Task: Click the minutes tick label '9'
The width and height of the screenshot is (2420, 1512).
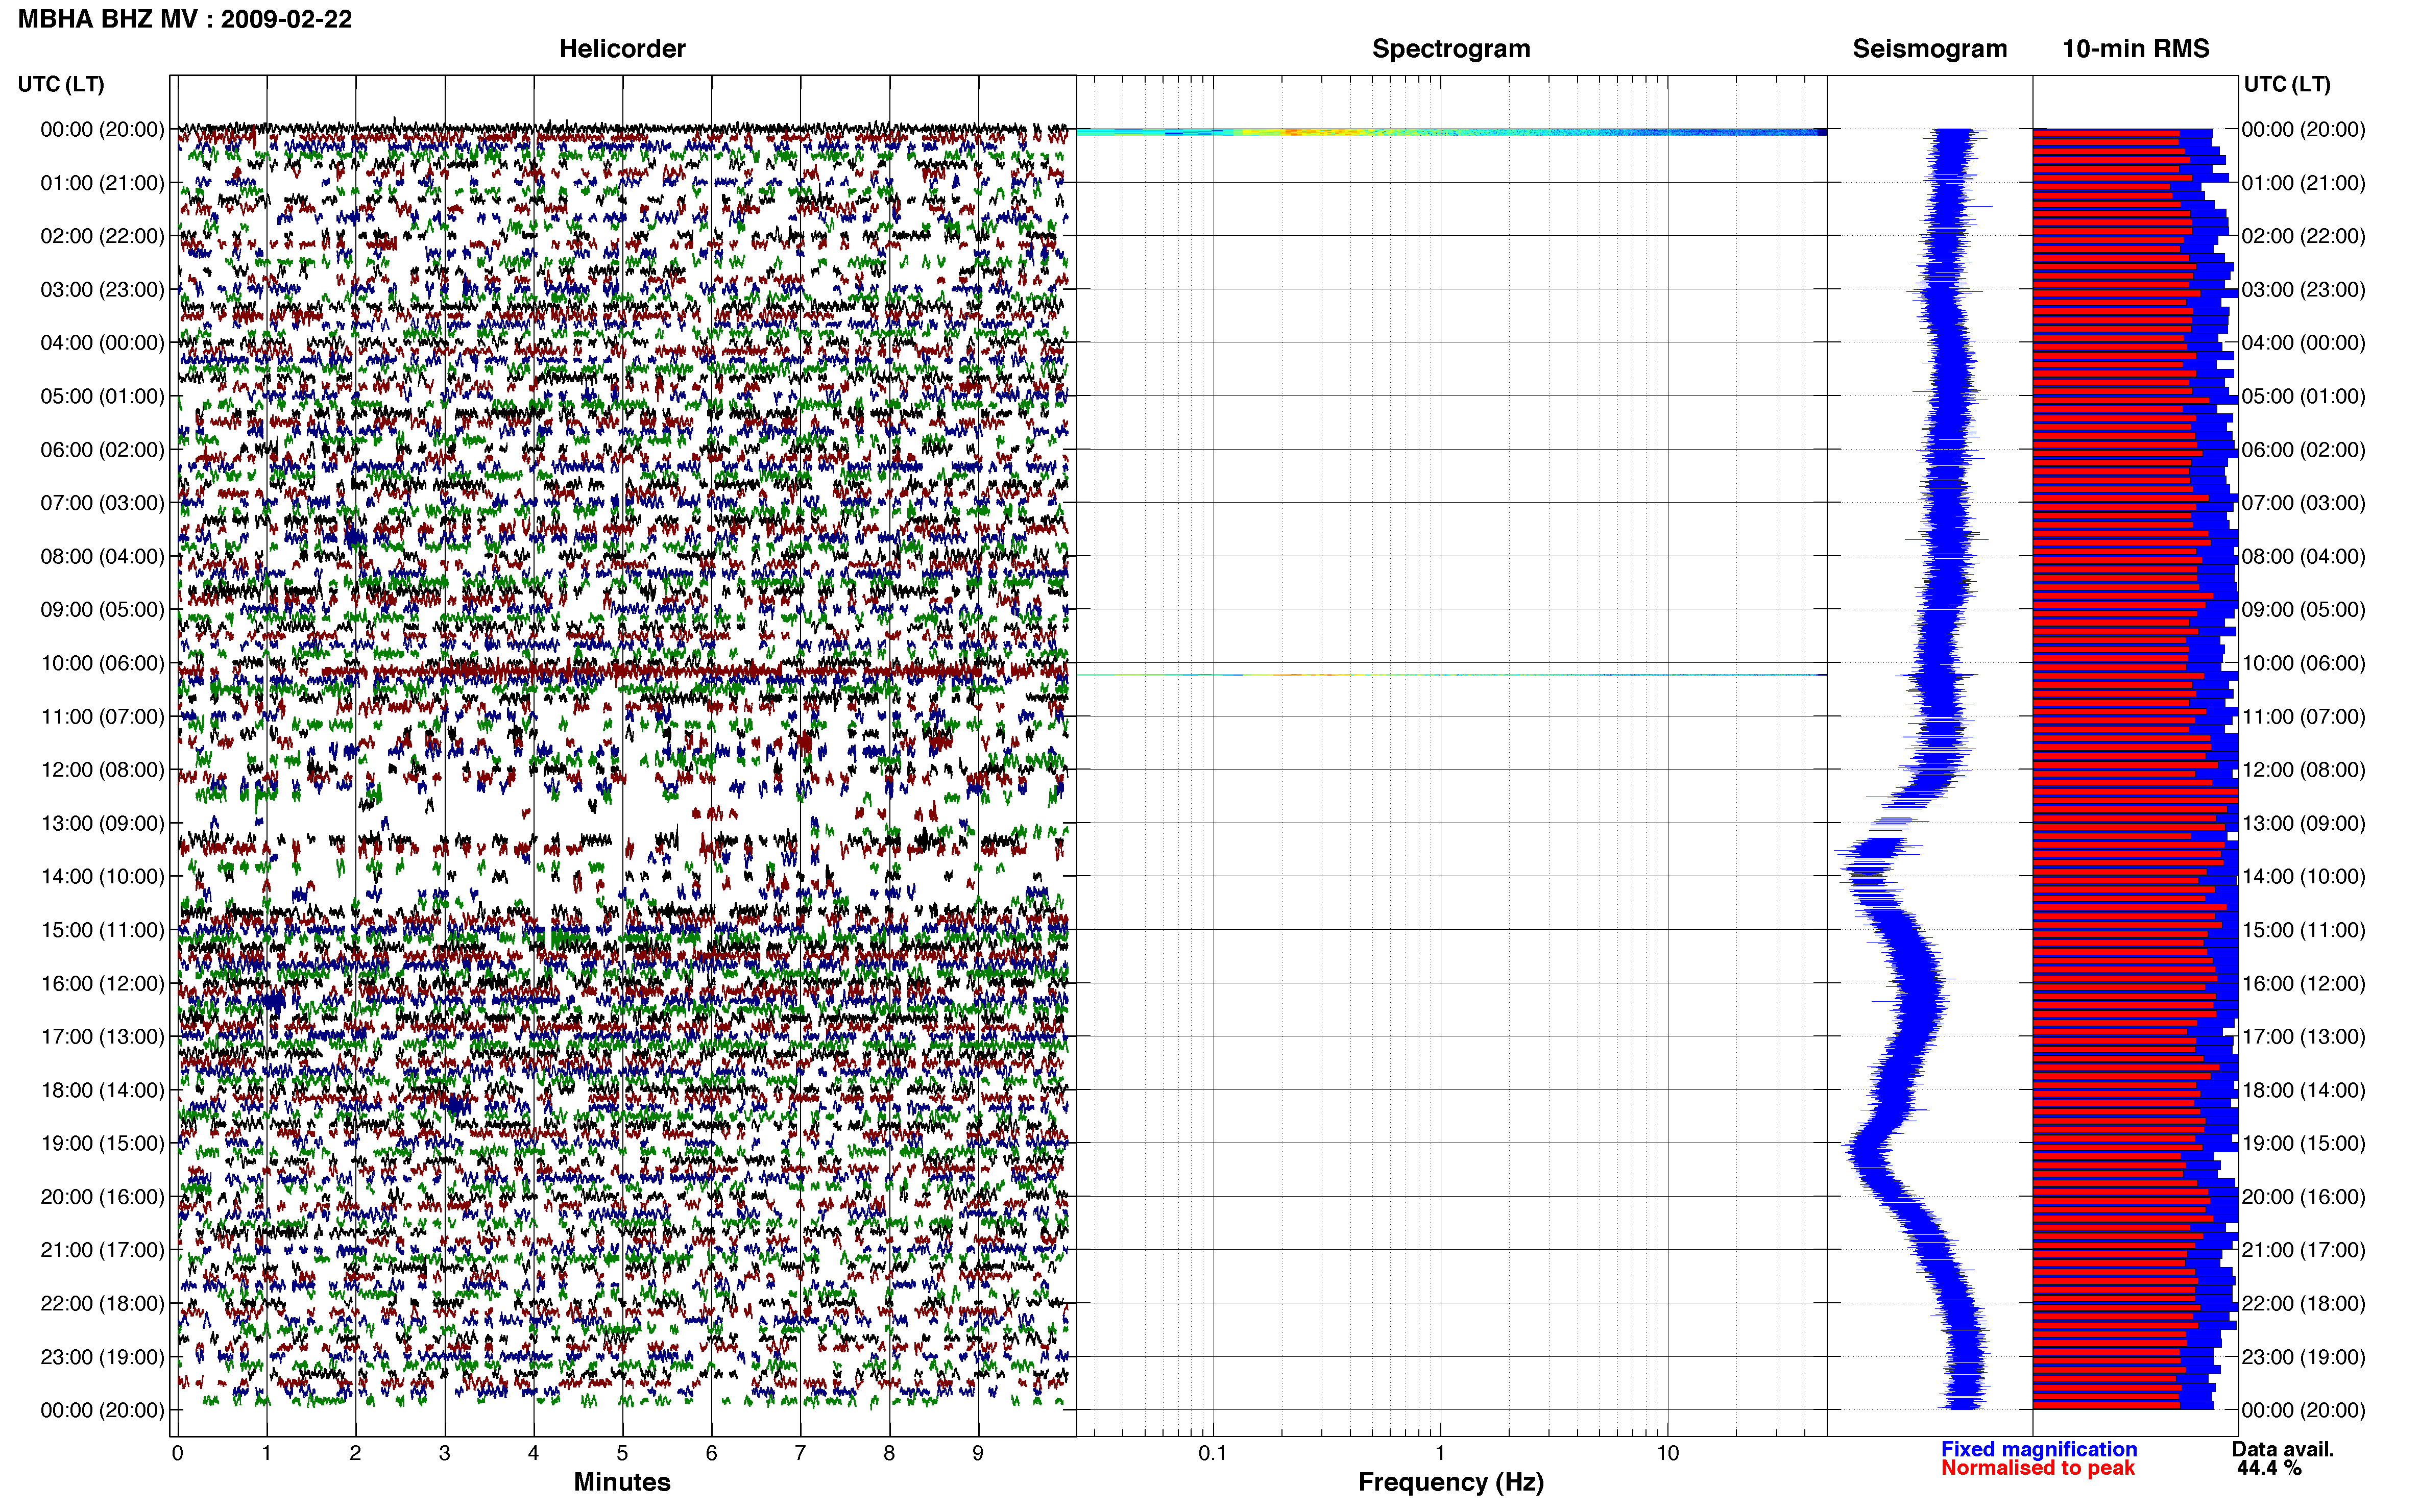Action: 977,1453
